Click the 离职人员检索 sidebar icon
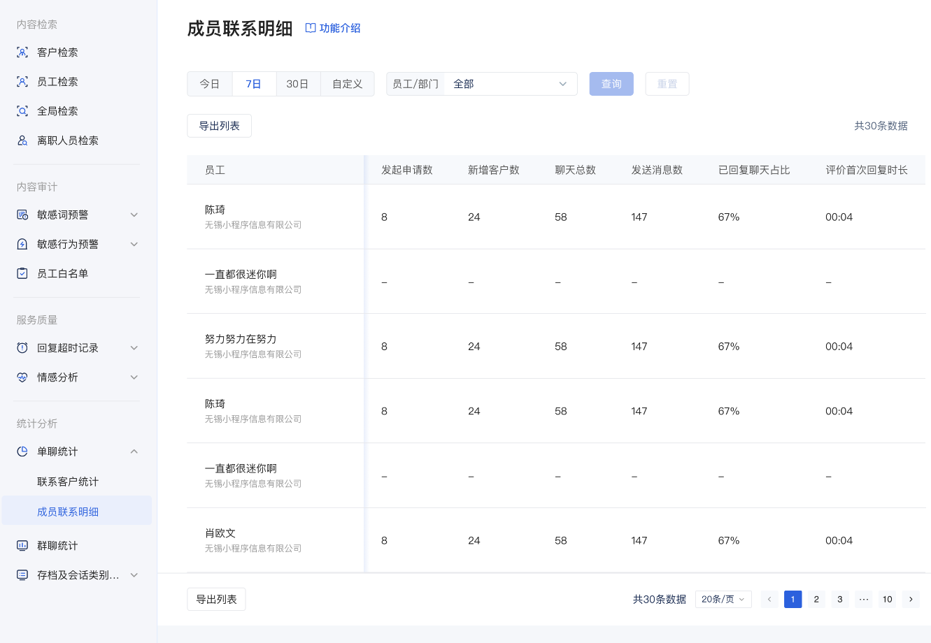The width and height of the screenshot is (931, 643). click(22, 140)
